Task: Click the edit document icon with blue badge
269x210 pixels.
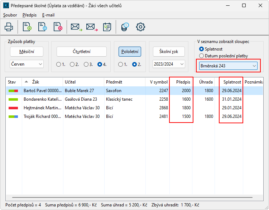Action: 42,27
